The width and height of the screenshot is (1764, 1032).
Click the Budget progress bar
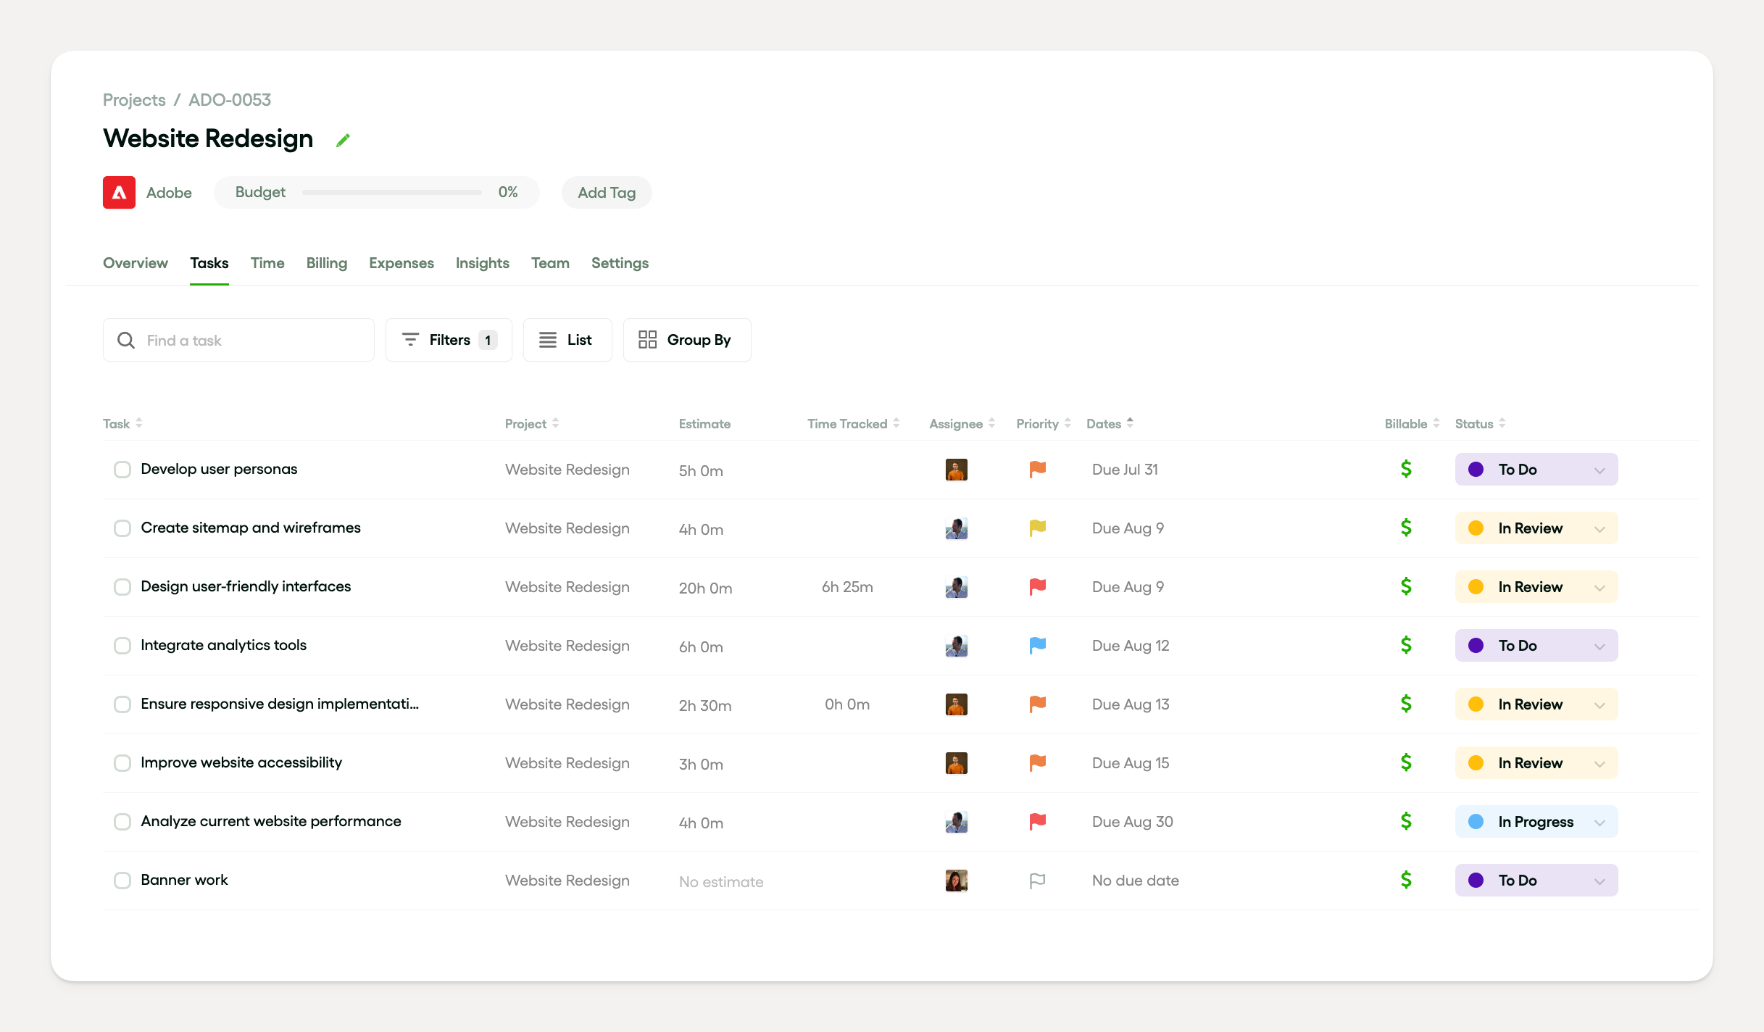click(392, 193)
